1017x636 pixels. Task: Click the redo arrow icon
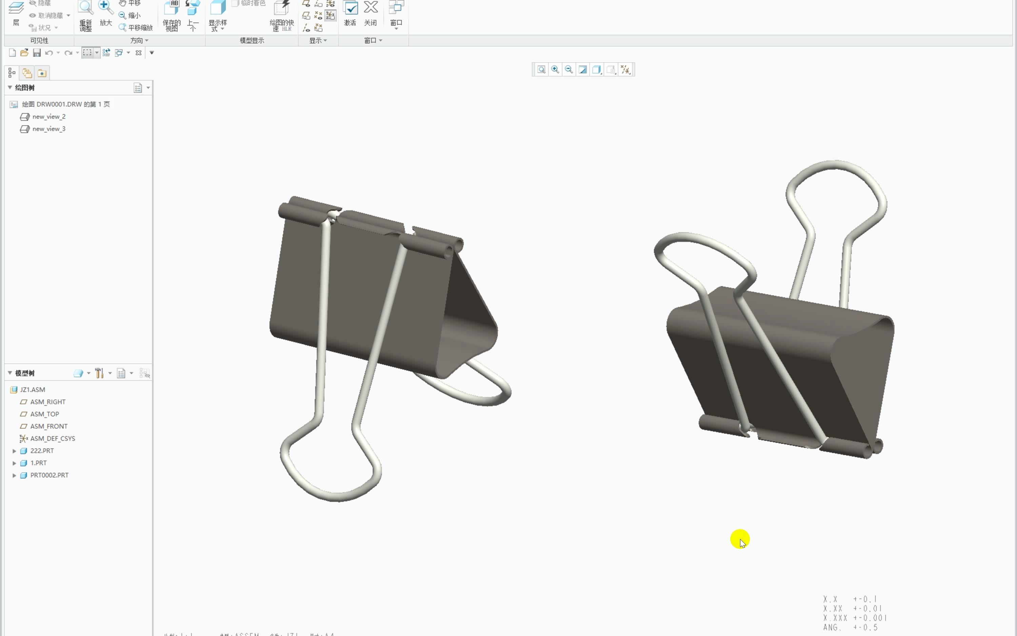[x=68, y=53]
